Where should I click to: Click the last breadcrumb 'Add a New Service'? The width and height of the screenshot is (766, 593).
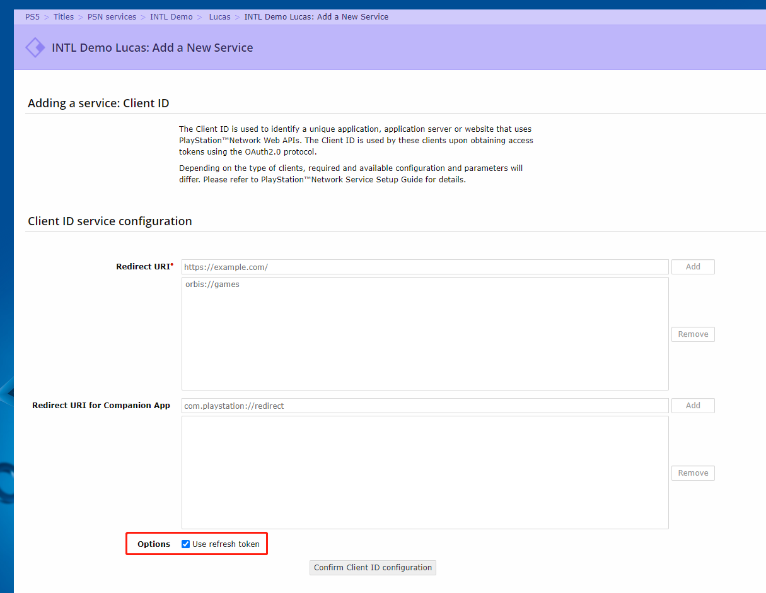[x=316, y=17]
